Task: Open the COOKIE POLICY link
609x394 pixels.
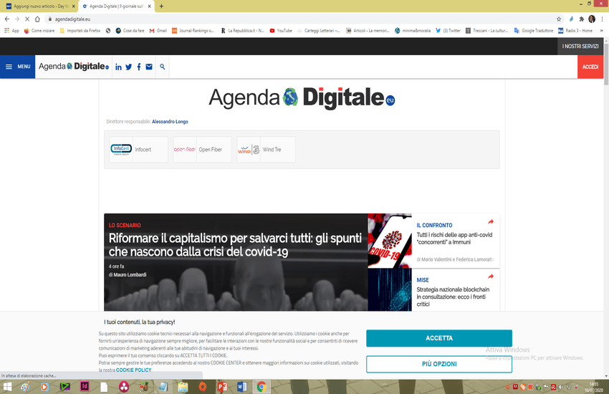Action: [133, 370]
